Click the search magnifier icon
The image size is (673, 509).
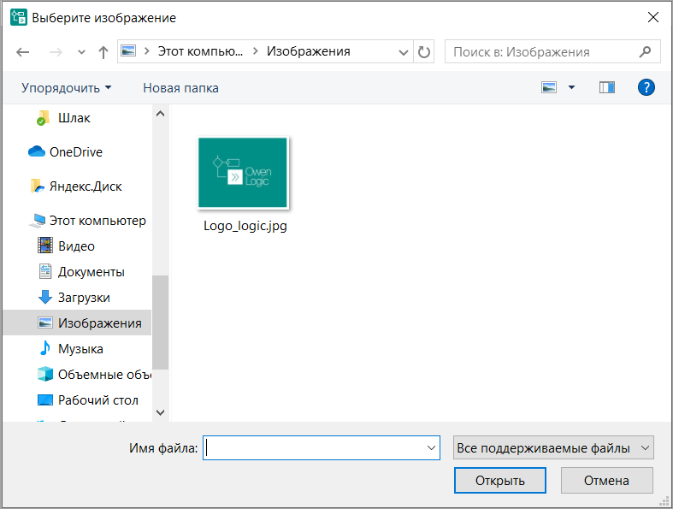coord(645,51)
